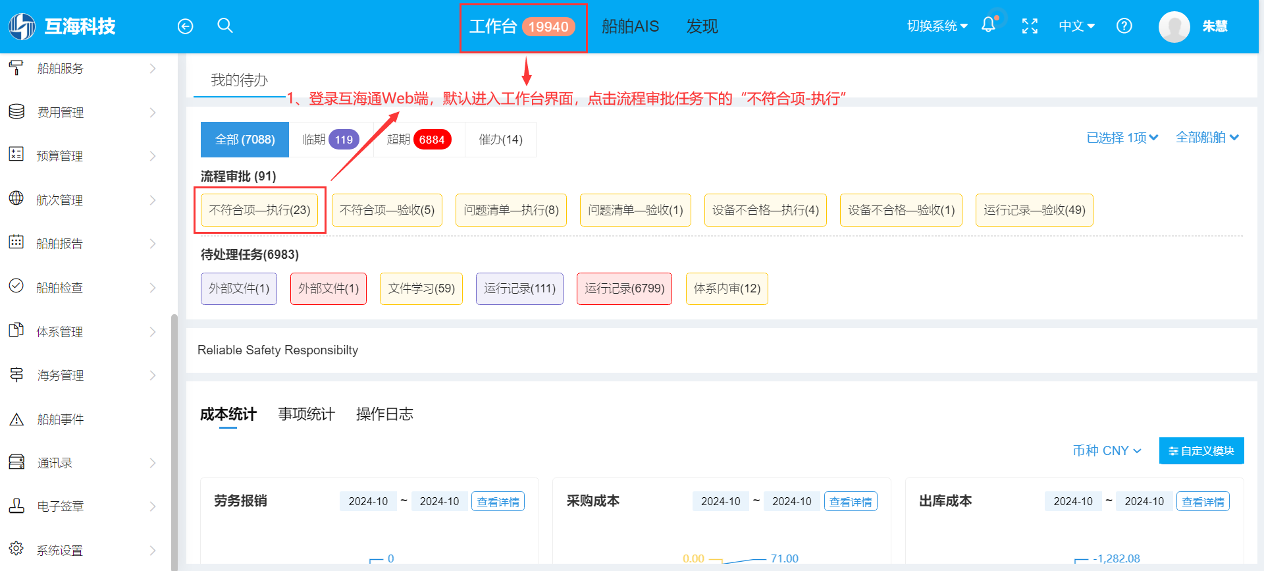Click the sidebar vertical scrollbar

coord(174,441)
